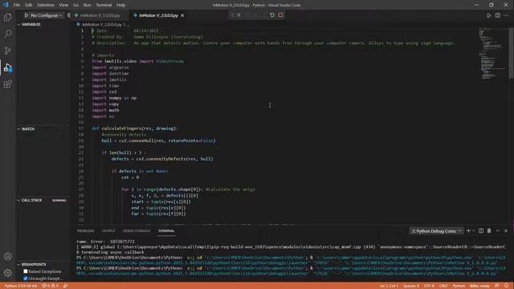This screenshot has height=289, width=514.
Task: Open the Run and Debug view
Action: click(x=7, y=67)
